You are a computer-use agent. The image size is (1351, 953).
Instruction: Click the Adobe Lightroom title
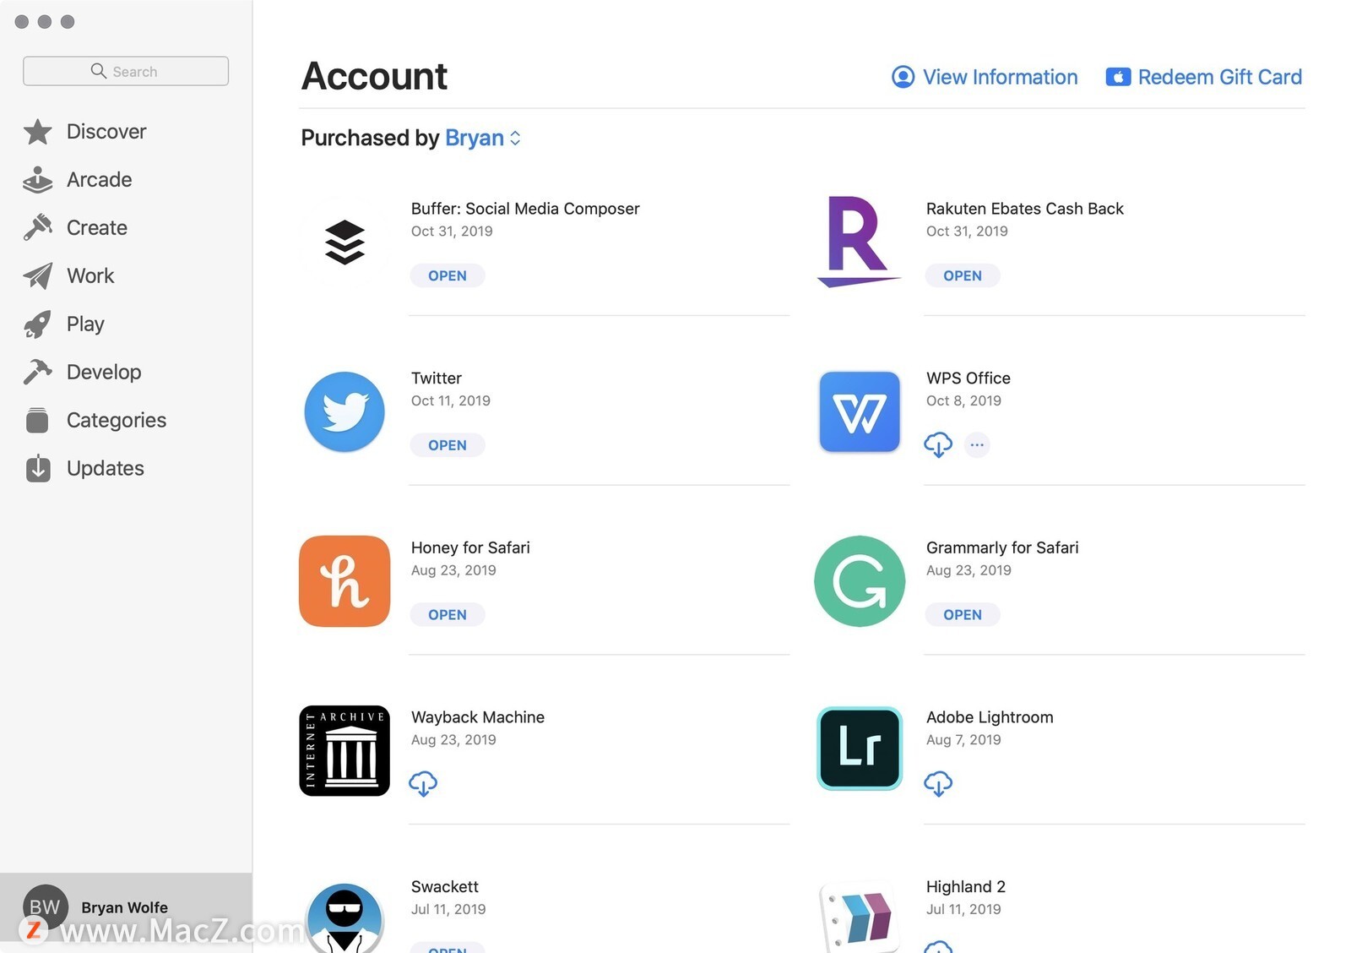pyautogui.click(x=990, y=717)
